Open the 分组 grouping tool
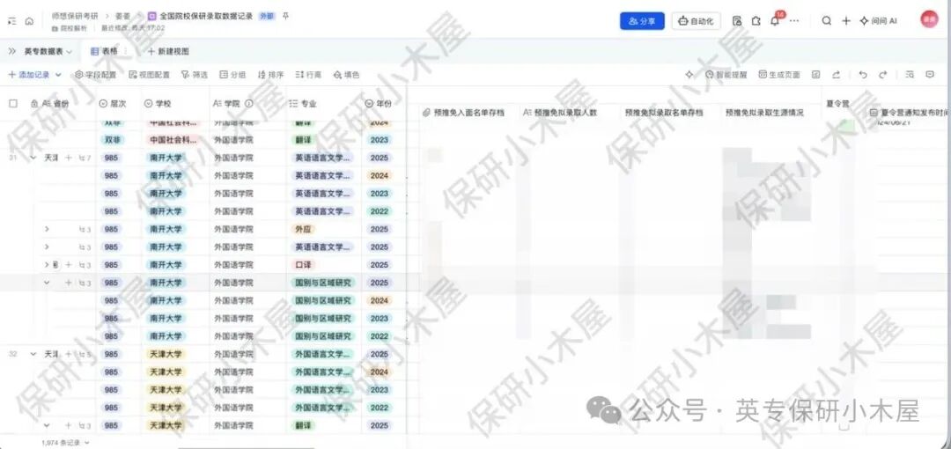Image resolution: width=951 pixels, height=449 pixels. (x=232, y=75)
